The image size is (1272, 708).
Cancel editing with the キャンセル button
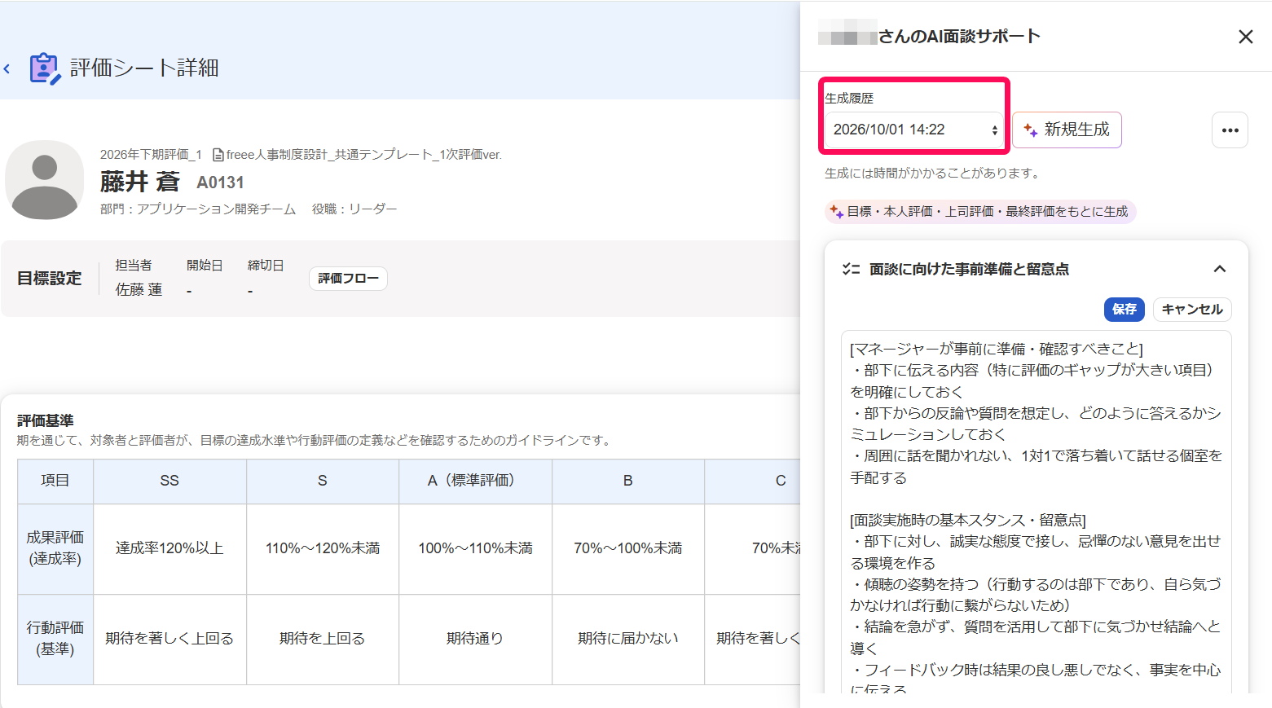coord(1192,310)
